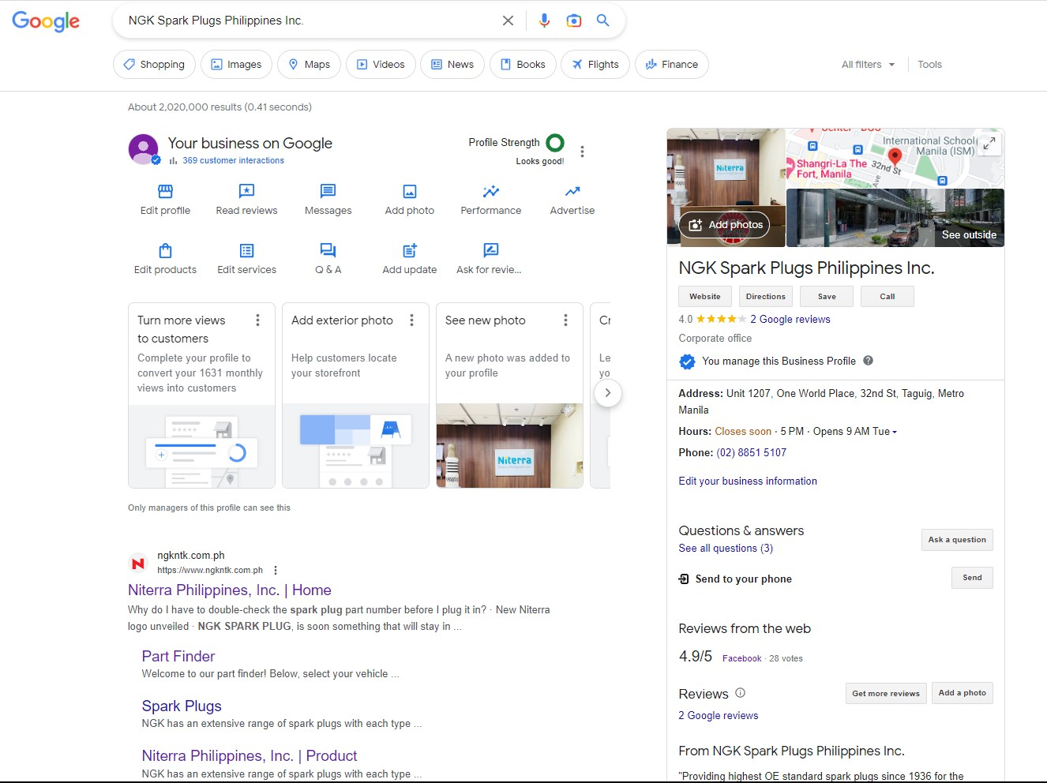The image size is (1047, 783).
Task: Click the magnifier search button
Action: (603, 21)
